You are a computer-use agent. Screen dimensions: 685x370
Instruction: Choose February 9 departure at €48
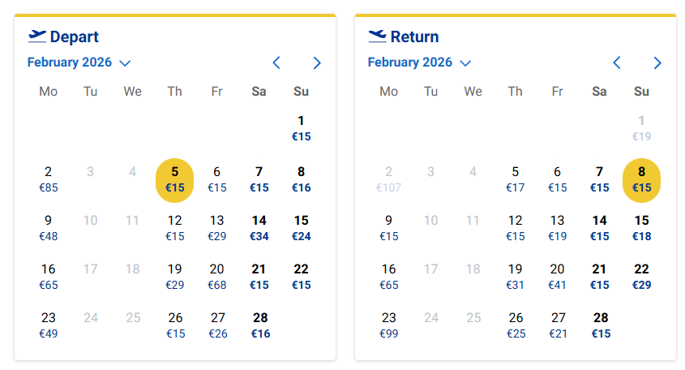tap(49, 228)
